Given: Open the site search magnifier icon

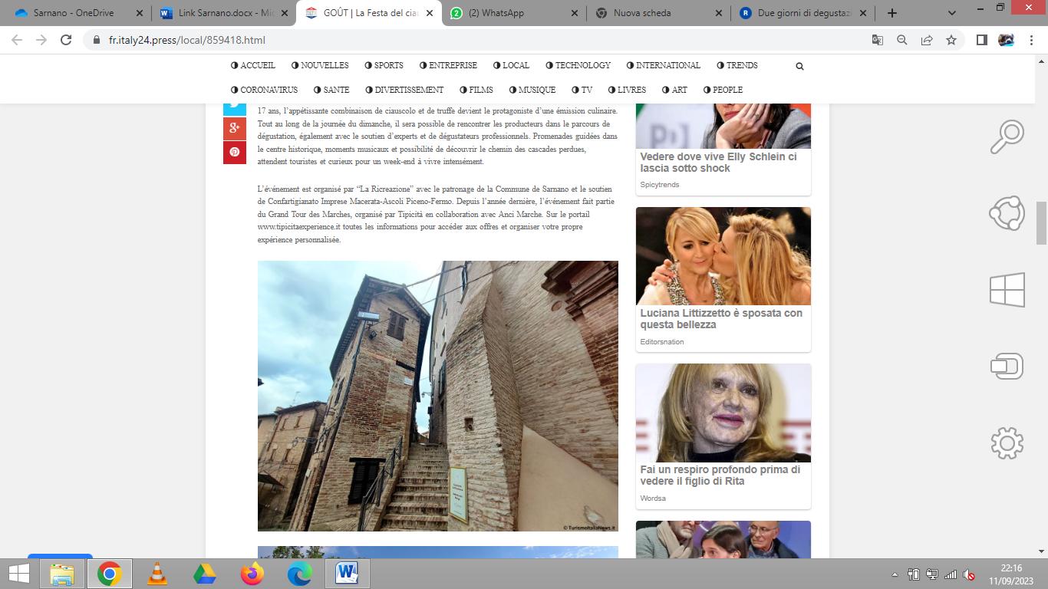Looking at the screenshot, I should click(799, 66).
